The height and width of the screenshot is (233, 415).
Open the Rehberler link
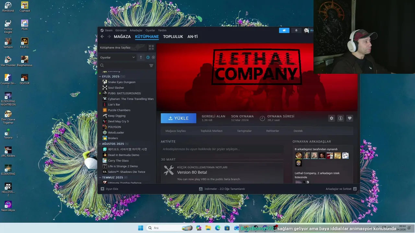click(272, 131)
